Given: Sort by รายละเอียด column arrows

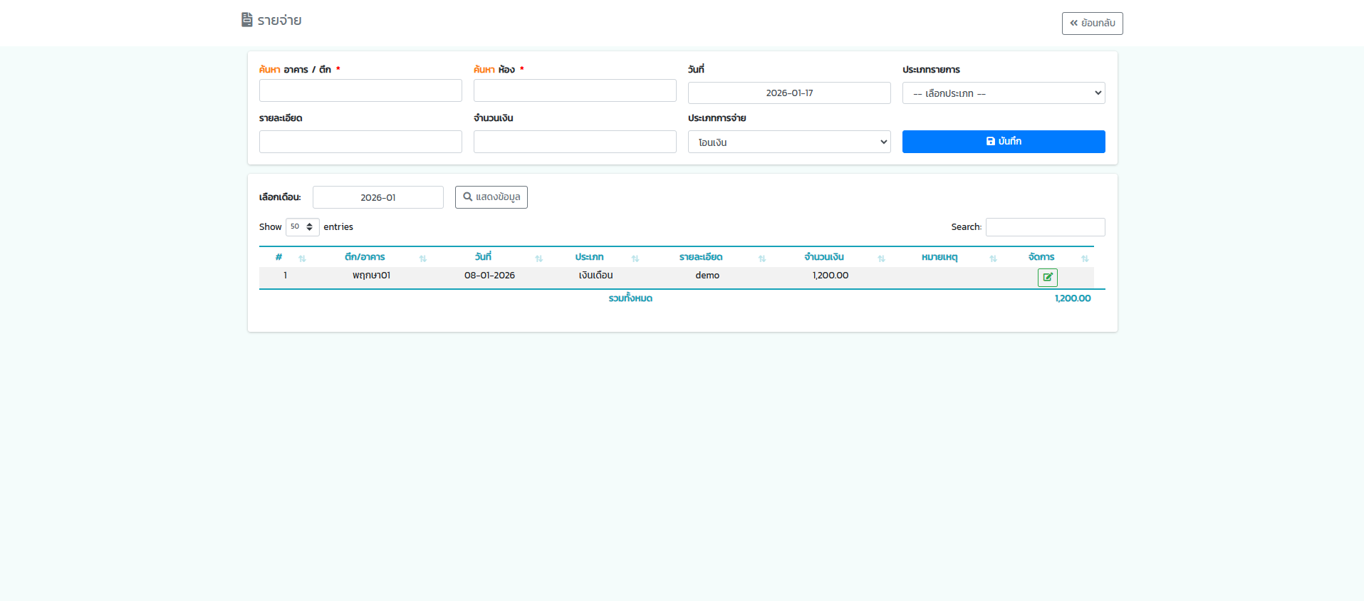Looking at the screenshot, I should [x=762, y=258].
